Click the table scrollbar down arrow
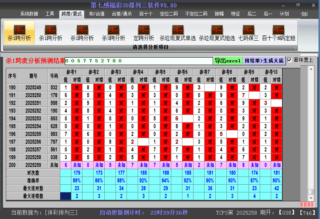This screenshot has width=320, height=219. [311, 198]
